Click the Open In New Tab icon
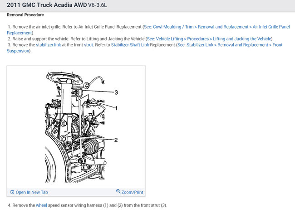Viewport: 295px width, 213px height. click(12, 192)
